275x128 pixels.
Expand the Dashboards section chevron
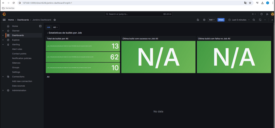pyautogui.click(x=3, y=35)
